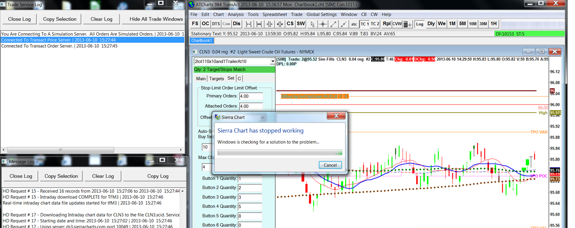The width and height of the screenshot is (575, 228).
Task: Open the Help menu
Action: pos(386,14)
